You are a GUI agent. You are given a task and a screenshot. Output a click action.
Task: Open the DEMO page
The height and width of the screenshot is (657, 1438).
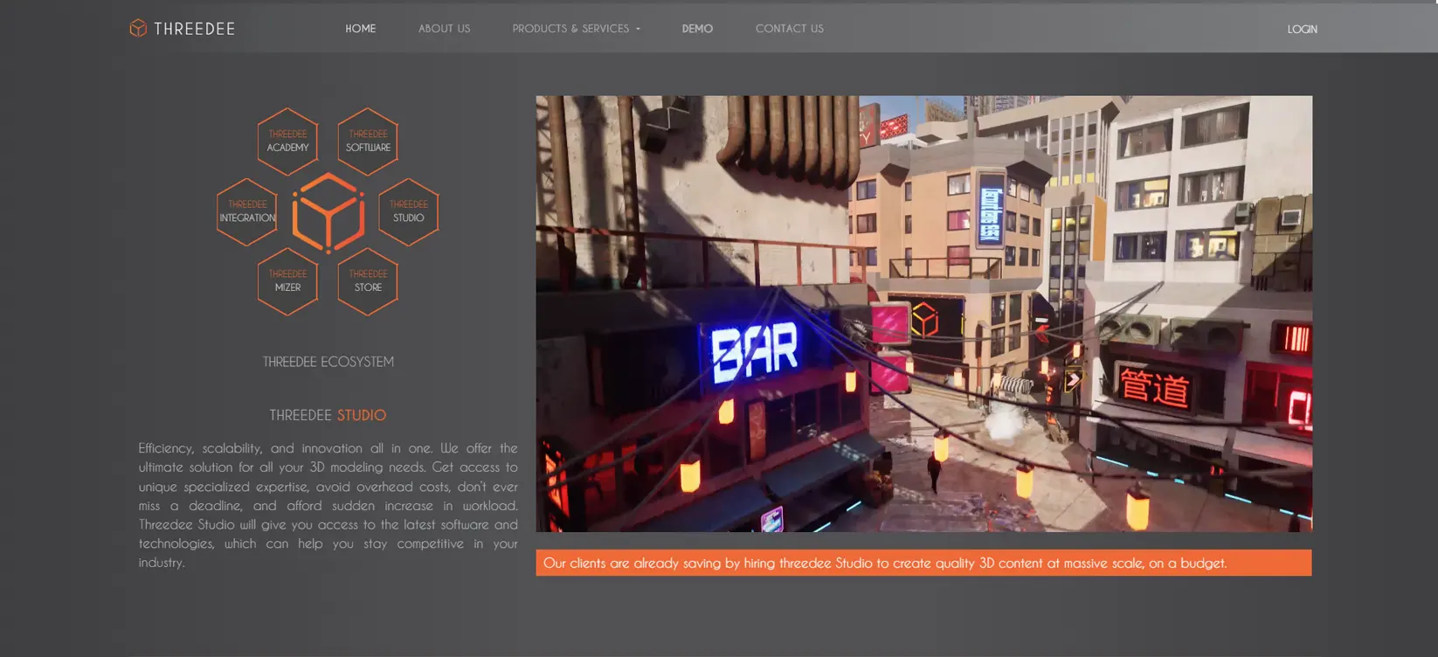697,29
